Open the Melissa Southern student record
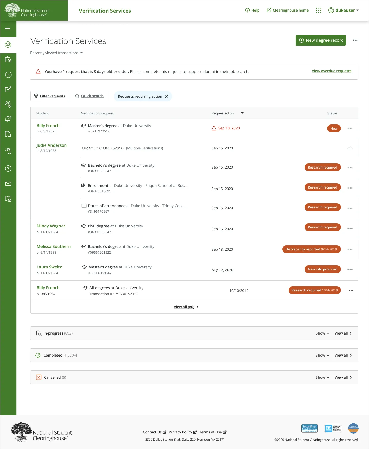 (54, 246)
